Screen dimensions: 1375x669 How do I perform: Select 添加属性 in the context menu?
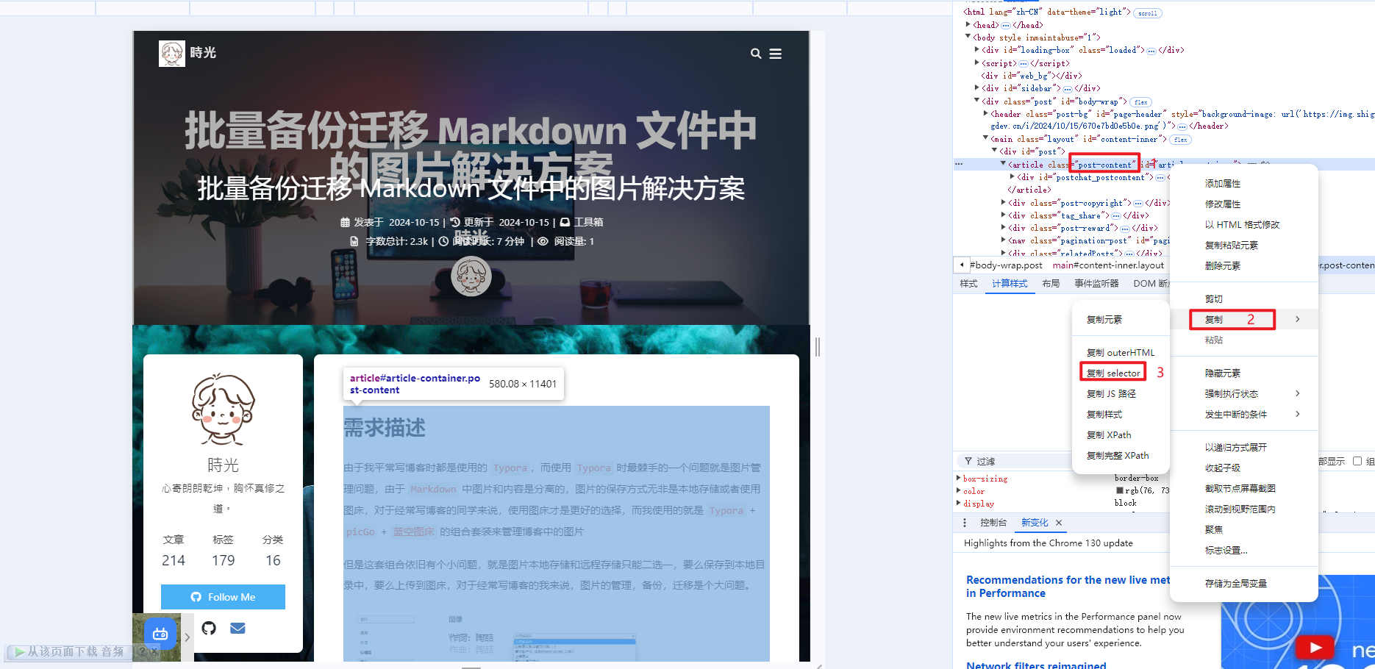[1222, 184]
